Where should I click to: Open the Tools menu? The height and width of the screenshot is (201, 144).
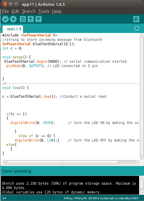(44, 12)
